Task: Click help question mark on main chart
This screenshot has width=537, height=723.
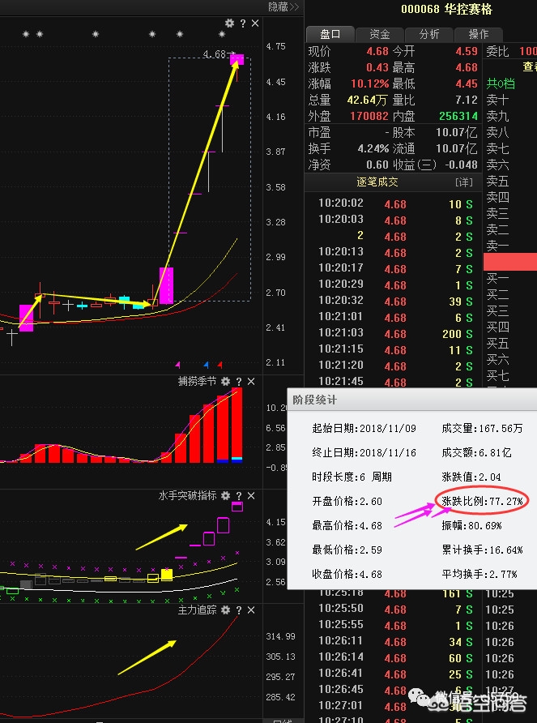Action: [243, 24]
